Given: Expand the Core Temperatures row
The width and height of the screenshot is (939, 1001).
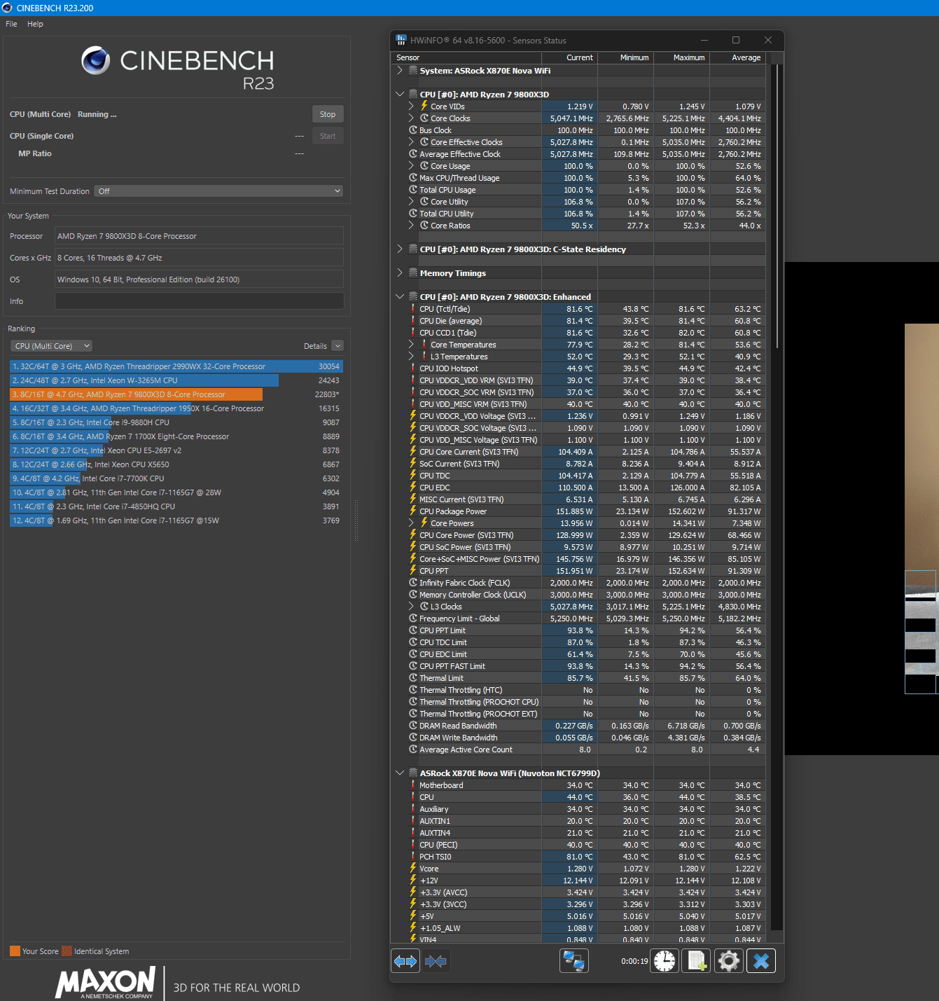Looking at the screenshot, I should pyautogui.click(x=411, y=344).
